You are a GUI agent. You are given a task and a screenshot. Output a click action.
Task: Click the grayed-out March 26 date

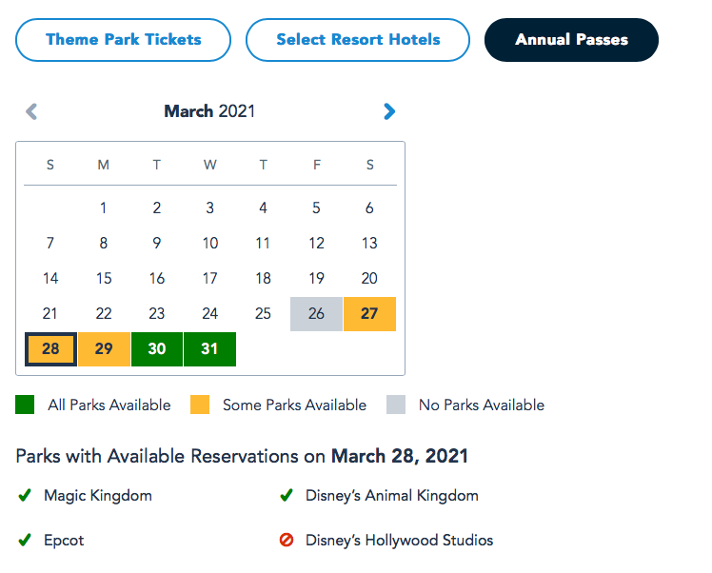click(x=316, y=313)
